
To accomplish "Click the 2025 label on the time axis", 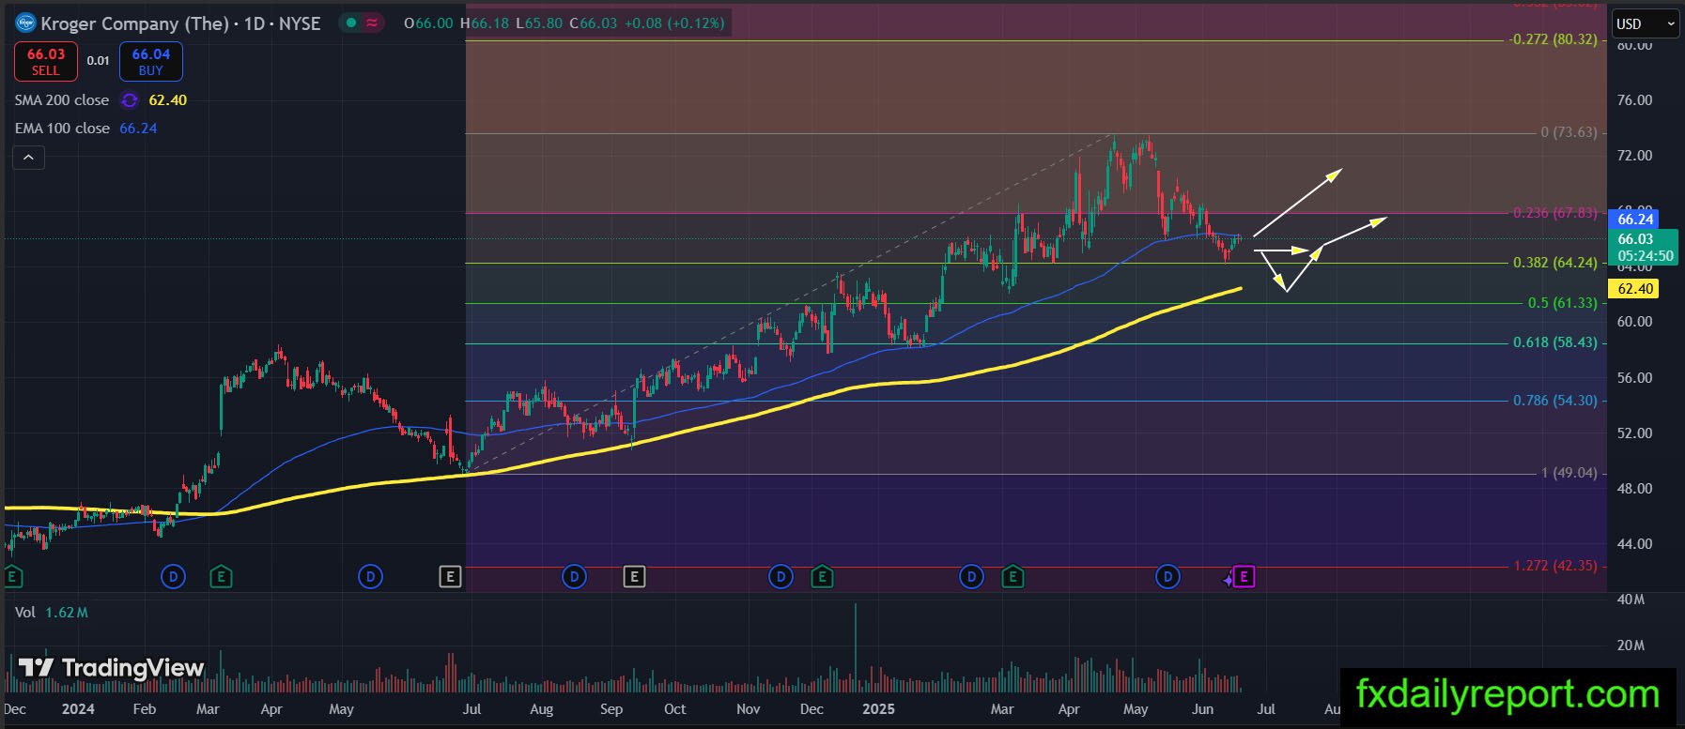I will (878, 709).
